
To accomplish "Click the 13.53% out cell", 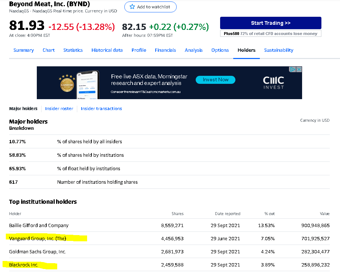I will tap(266, 226).
